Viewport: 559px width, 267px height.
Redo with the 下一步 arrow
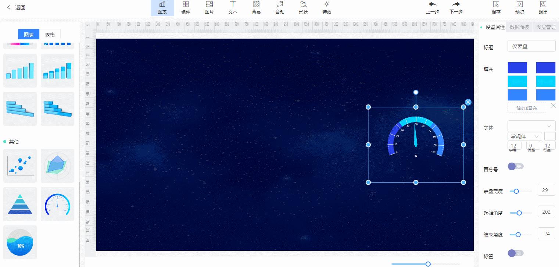click(x=456, y=8)
